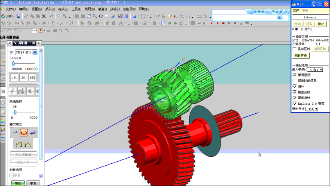
Task: Open the 文件 menu in Gif window
Action: coord(296,10)
